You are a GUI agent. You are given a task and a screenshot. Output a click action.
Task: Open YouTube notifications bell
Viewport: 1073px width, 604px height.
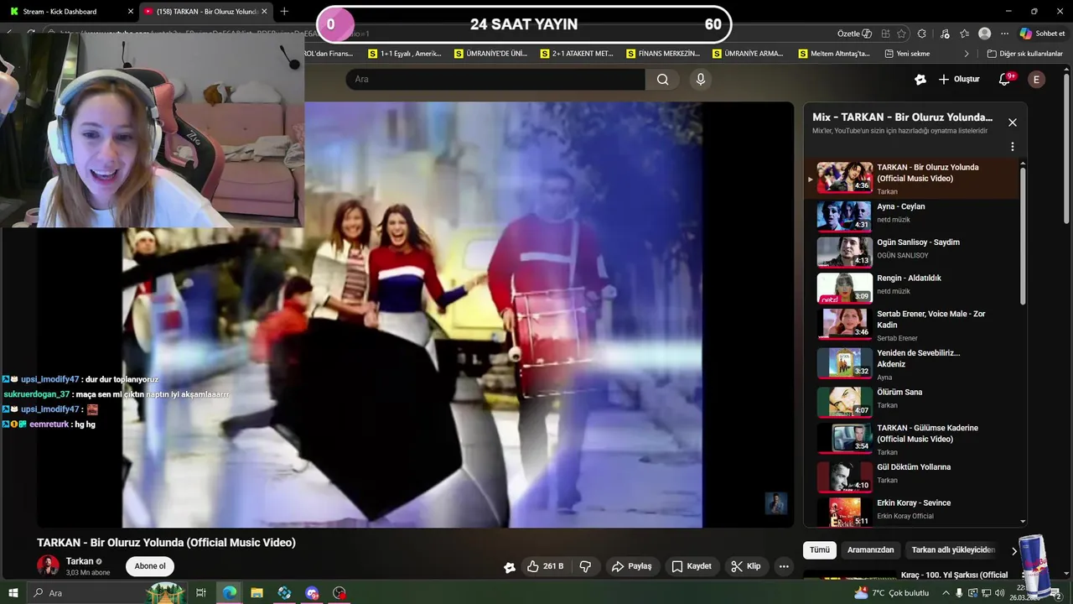1006,79
